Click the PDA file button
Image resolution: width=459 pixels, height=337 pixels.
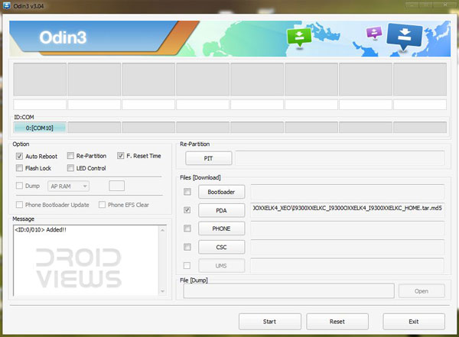pyautogui.click(x=222, y=210)
